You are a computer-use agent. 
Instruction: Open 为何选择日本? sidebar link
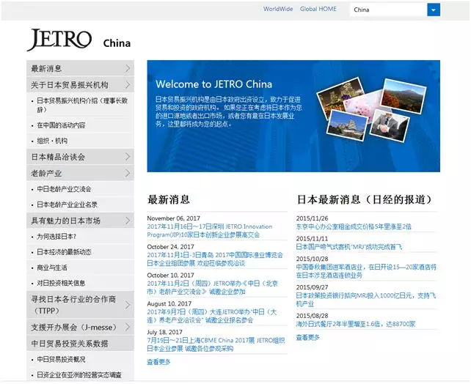click(x=56, y=237)
